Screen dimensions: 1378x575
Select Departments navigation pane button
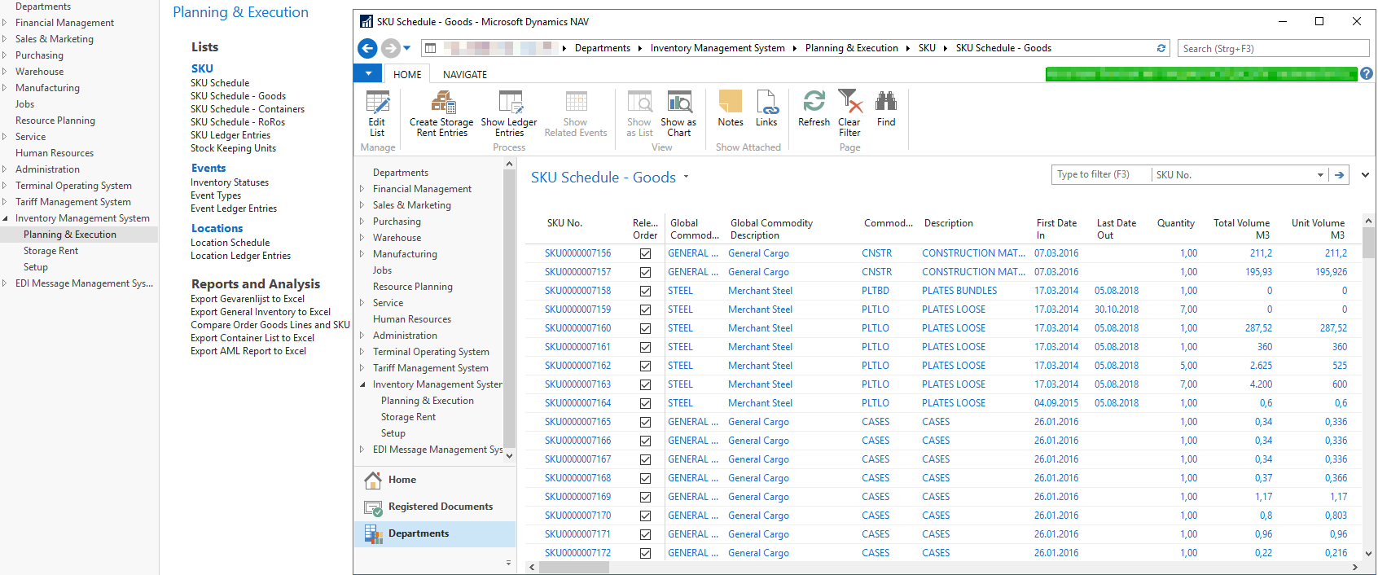pyautogui.click(x=435, y=533)
